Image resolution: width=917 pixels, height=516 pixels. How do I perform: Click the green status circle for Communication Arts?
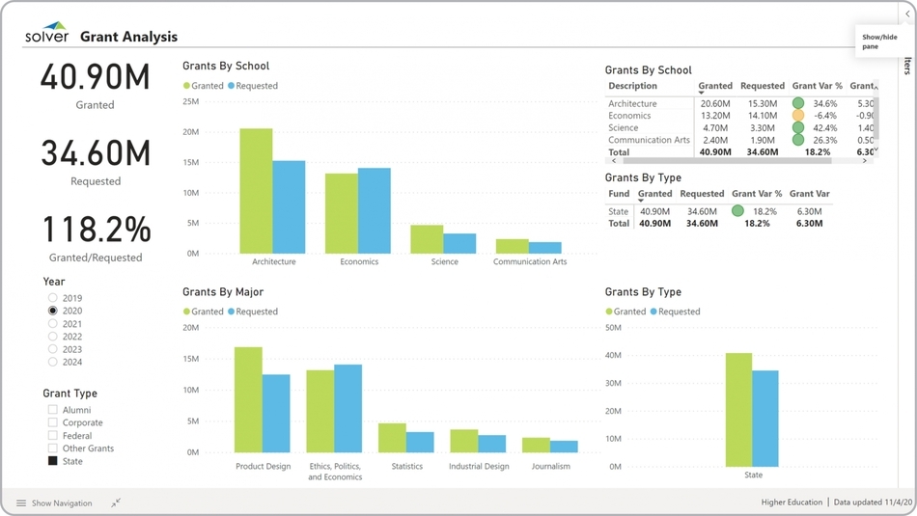(x=798, y=140)
